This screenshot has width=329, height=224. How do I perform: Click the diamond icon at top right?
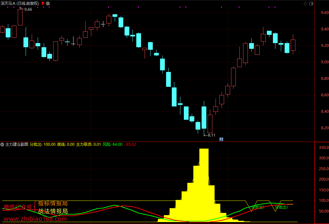coord(305,3)
